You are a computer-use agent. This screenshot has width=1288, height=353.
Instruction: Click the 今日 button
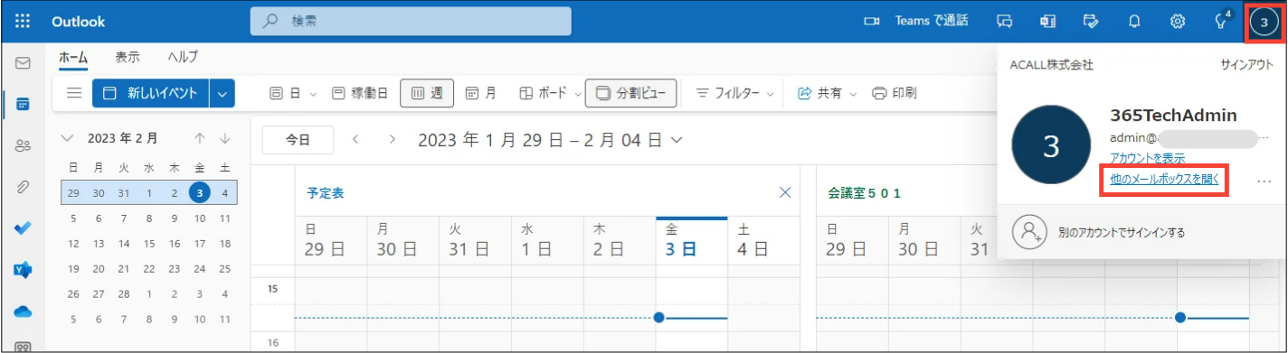(298, 140)
